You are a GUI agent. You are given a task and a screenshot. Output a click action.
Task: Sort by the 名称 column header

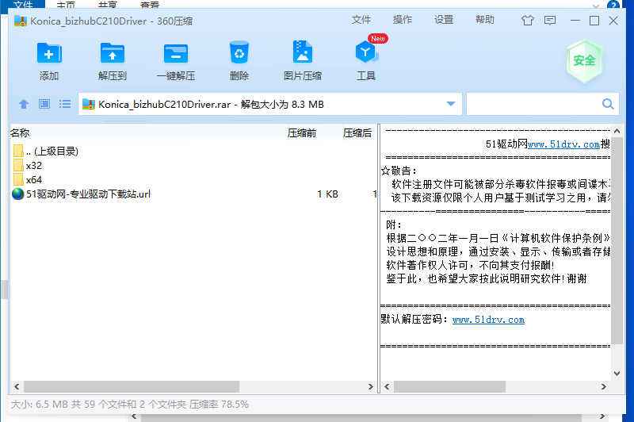coord(20,132)
